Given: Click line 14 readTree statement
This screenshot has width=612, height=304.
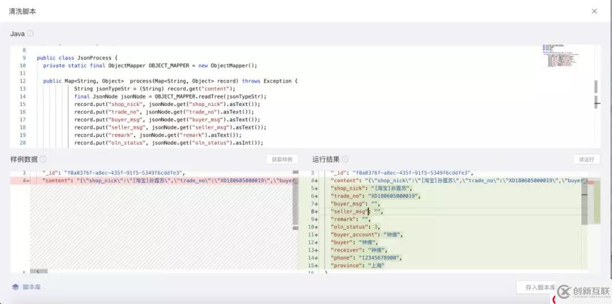Looking at the screenshot, I should click(x=170, y=96).
